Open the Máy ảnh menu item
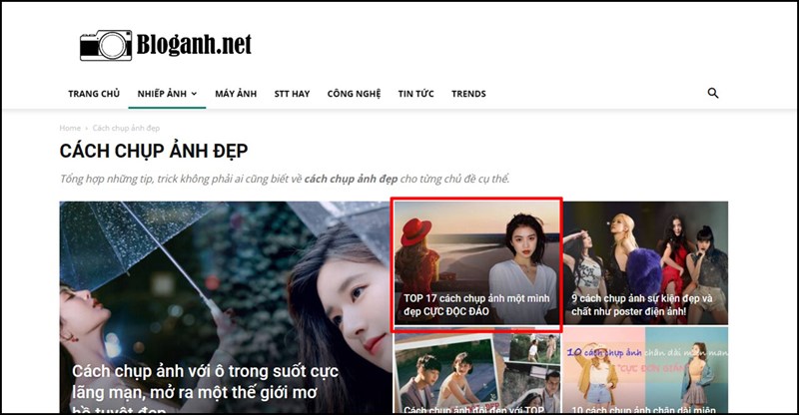Viewport: 799px width, 415px height. click(236, 94)
